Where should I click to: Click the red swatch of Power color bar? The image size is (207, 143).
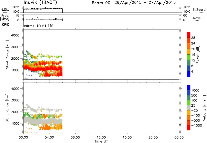click(189, 35)
